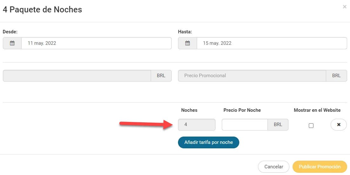350x175 pixels.
Task: Open the Desde calendar icon
Action: click(x=12, y=43)
